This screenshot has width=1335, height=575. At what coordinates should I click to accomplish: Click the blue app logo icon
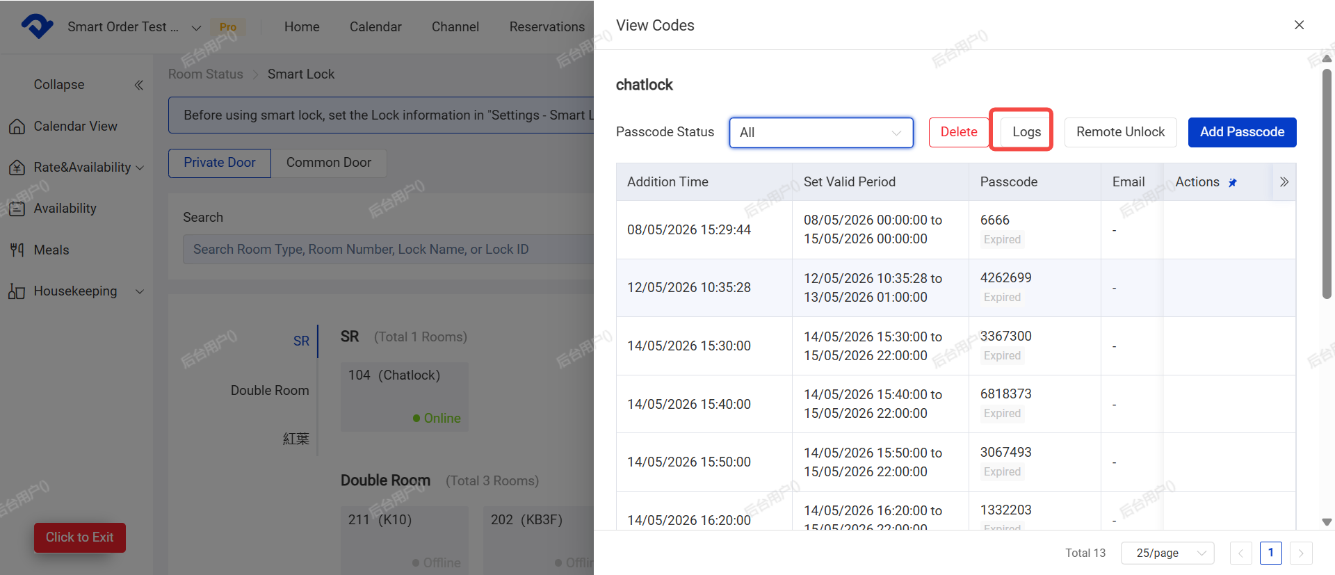pos(38,26)
